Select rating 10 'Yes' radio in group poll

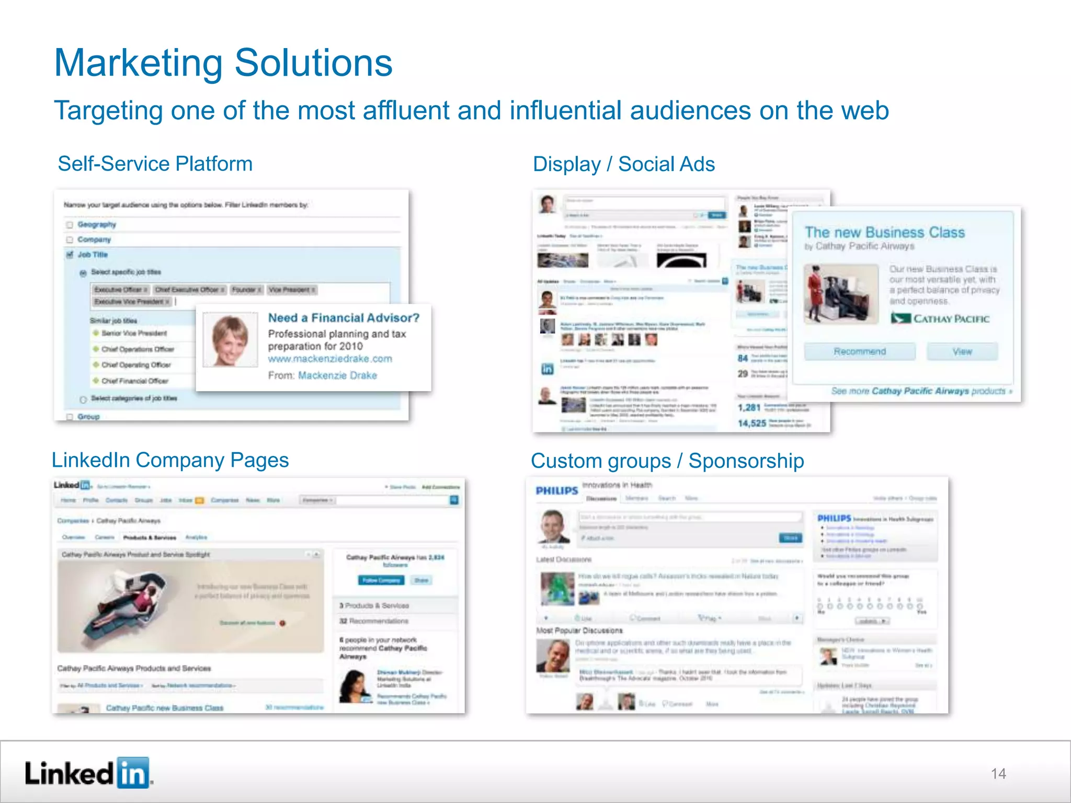[920, 606]
